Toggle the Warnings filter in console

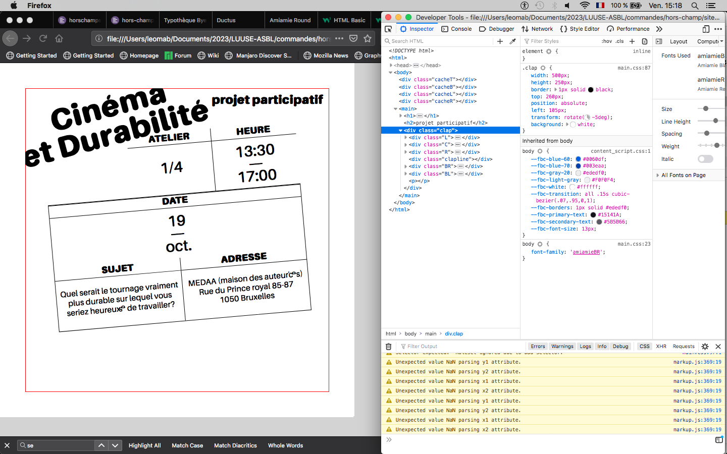[x=562, y=347]
